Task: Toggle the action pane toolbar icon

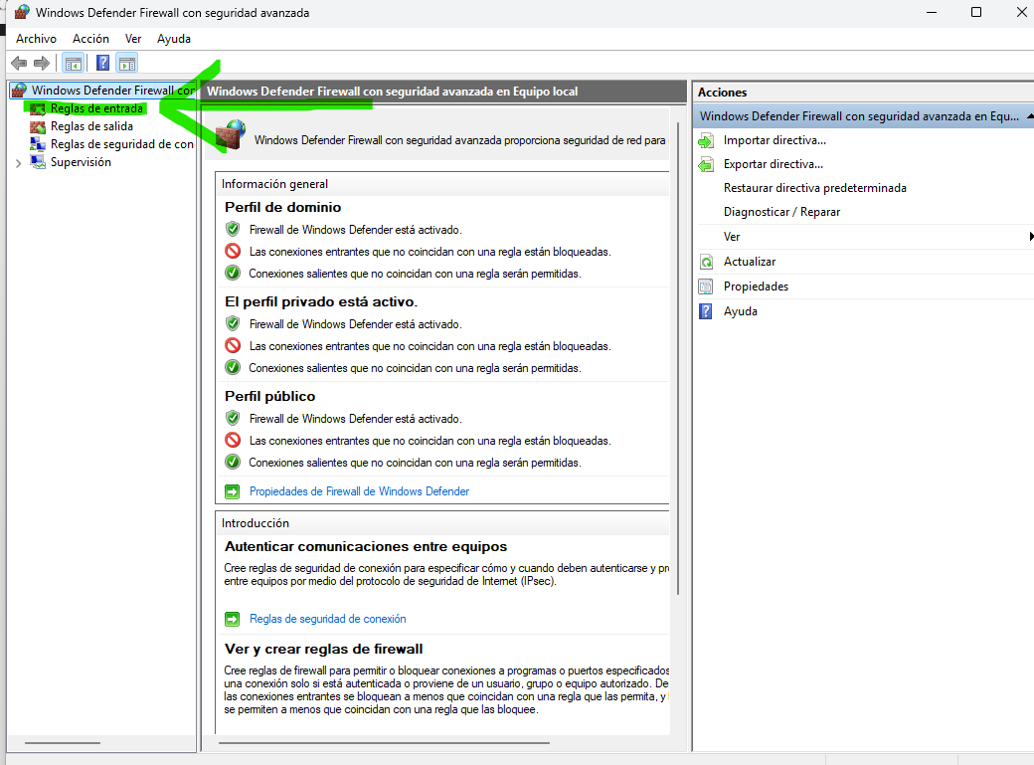Action: point(127,64)
